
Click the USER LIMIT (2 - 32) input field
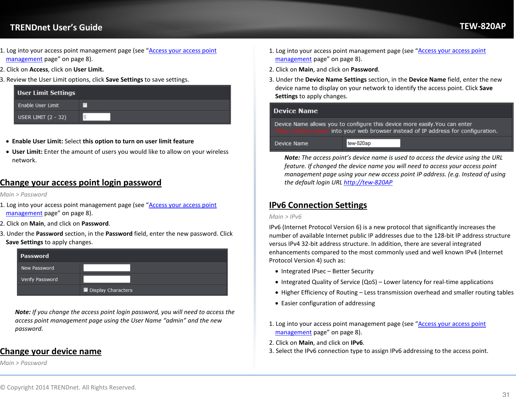click(96, 117)
